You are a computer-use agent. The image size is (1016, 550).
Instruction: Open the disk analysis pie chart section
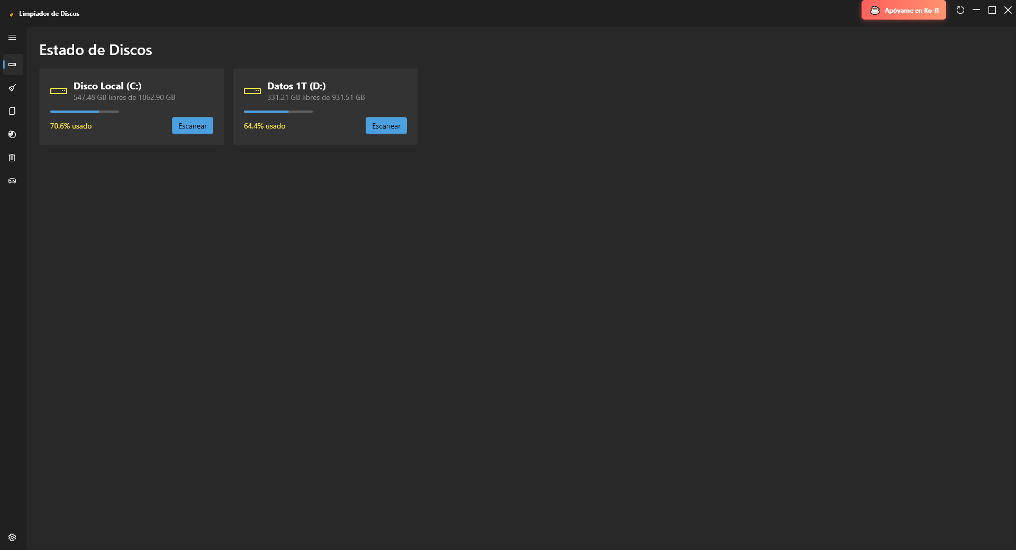(x=12, y=134)
